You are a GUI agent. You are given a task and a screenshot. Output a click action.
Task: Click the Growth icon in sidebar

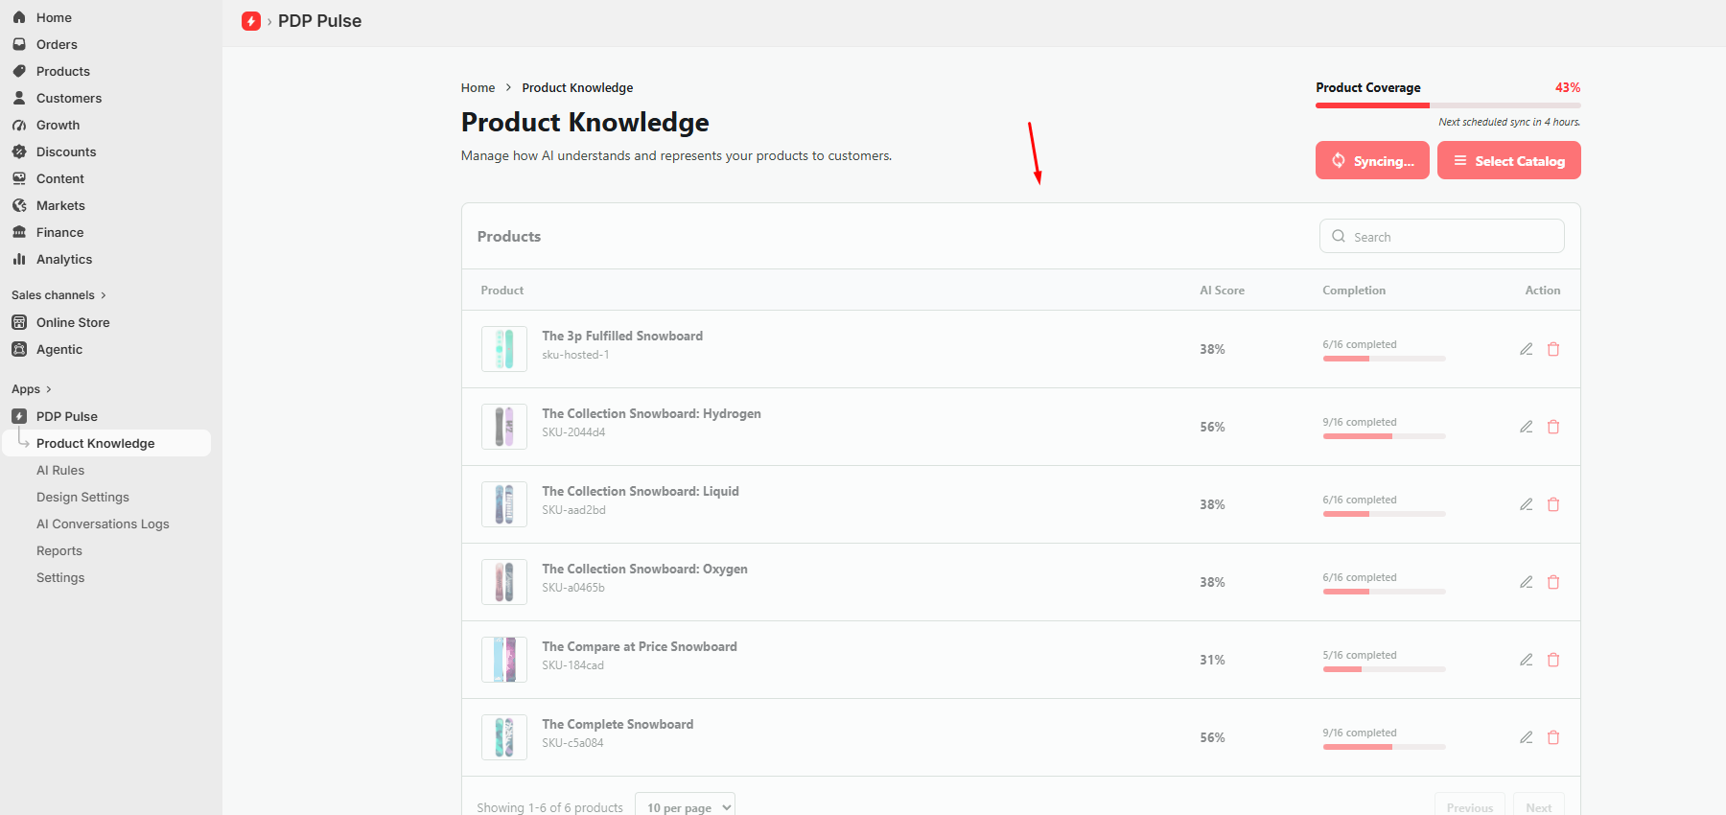click(19, 125)
